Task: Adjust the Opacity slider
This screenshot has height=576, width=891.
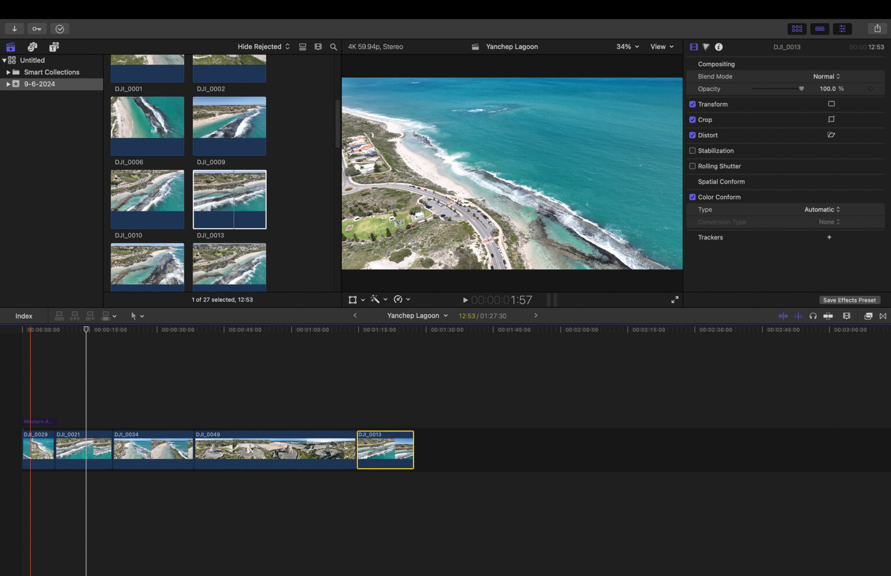Action: [x=801, y=89]
